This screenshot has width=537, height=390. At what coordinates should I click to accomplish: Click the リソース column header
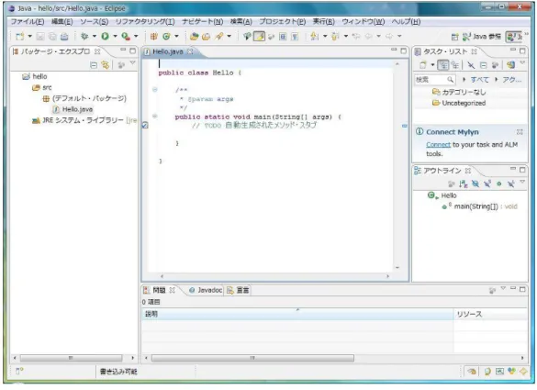(x=490, y=315)
